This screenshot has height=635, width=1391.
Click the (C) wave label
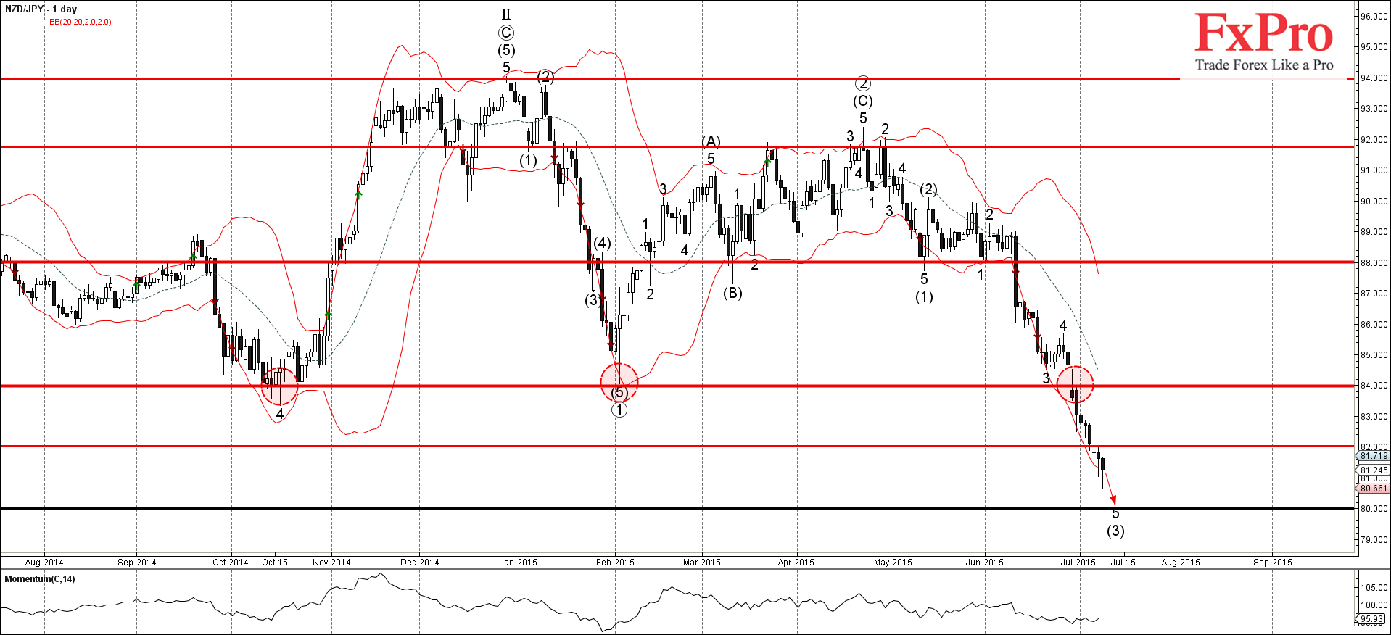pos(863,101)
